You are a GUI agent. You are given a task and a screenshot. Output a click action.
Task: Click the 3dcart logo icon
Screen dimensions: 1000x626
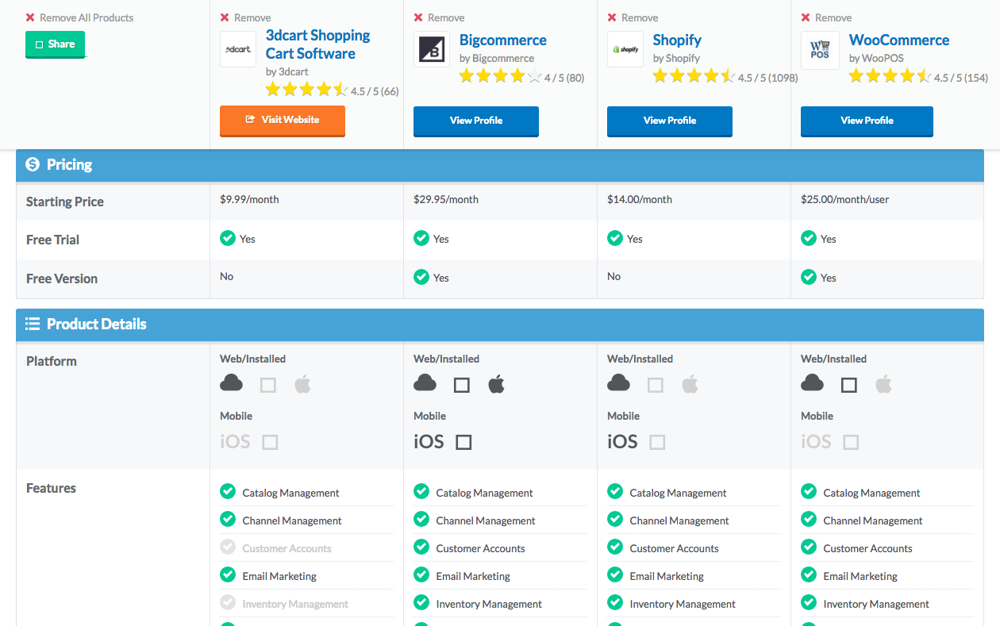tap(237, 49)
